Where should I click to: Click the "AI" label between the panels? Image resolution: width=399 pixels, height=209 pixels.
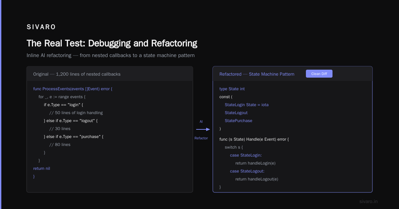[201, 122]
